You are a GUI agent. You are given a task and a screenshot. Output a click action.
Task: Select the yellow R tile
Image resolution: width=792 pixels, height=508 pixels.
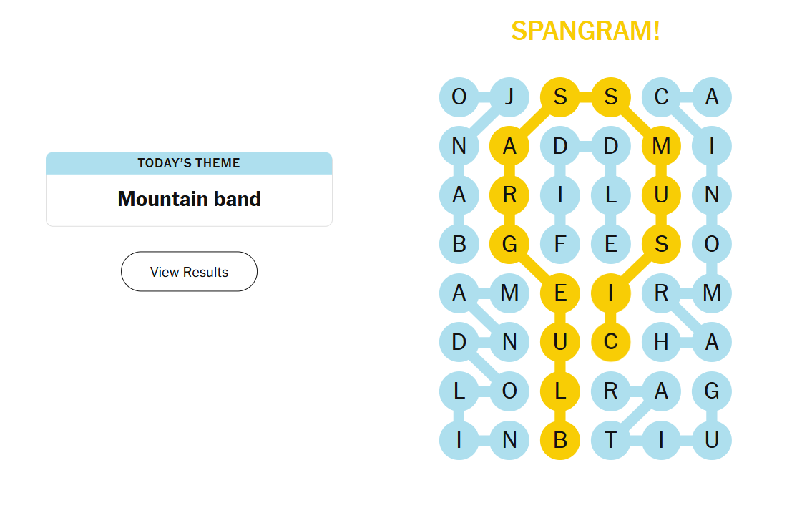pos(509,195)
